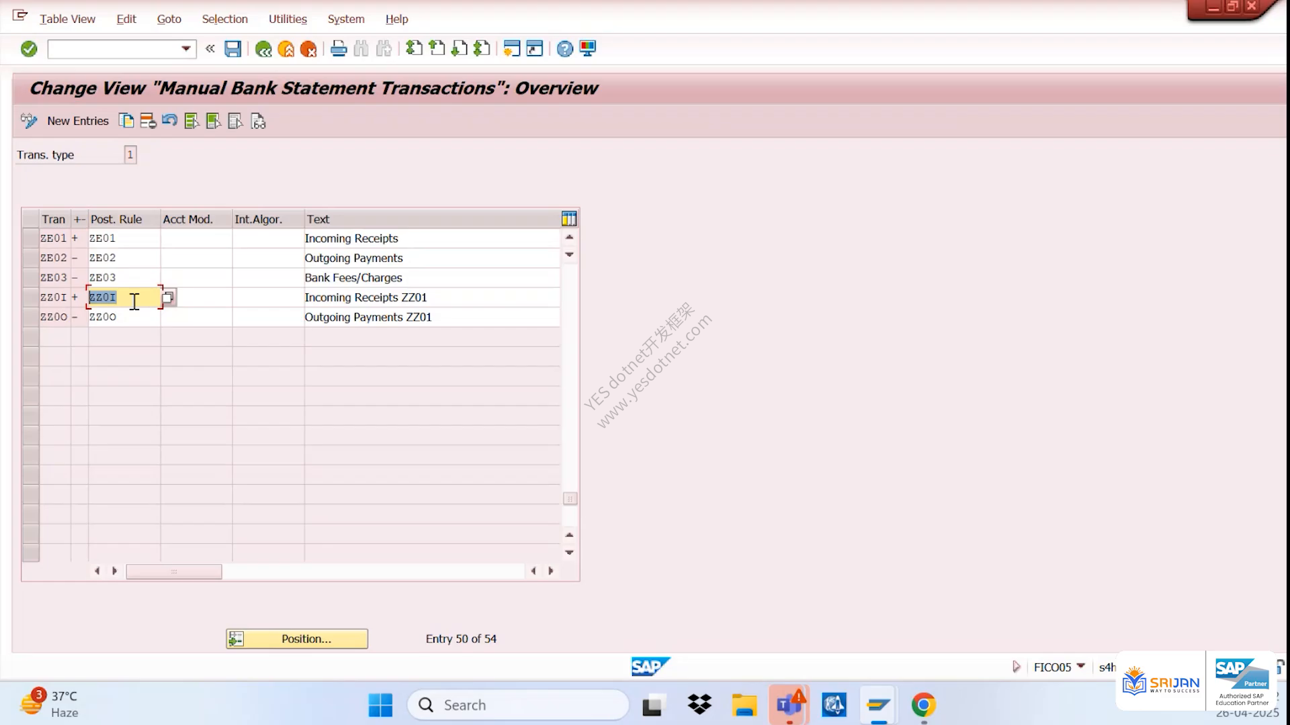Image resolution: width=1290 pixels, height=725 pixels.
Task: Expand the command field dropdown arrow
Action: coord(186,49)
